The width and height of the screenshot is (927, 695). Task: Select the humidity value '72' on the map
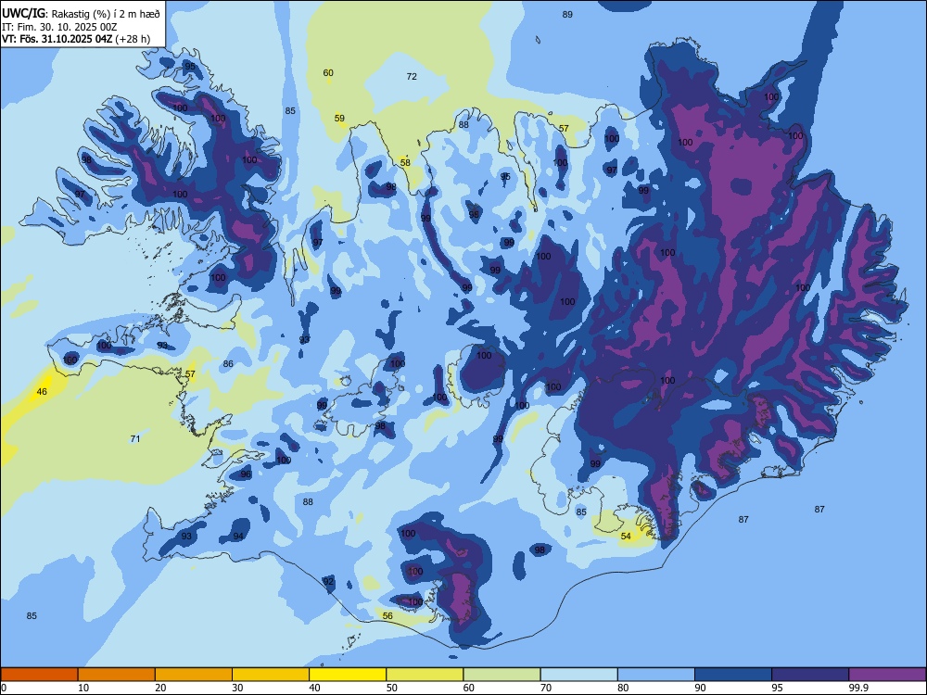[x=412, y=76]
